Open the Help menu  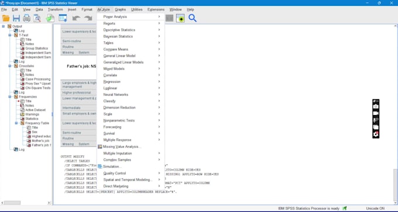(190, 9)
